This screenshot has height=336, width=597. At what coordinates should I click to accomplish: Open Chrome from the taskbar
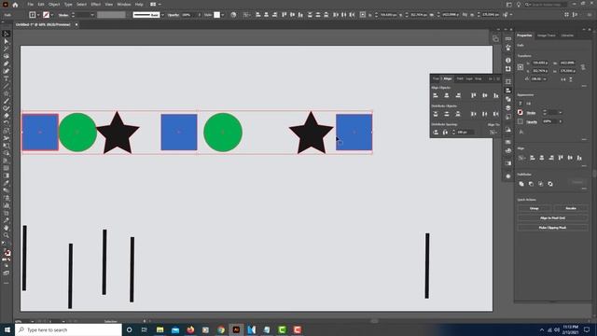[221, 329]
